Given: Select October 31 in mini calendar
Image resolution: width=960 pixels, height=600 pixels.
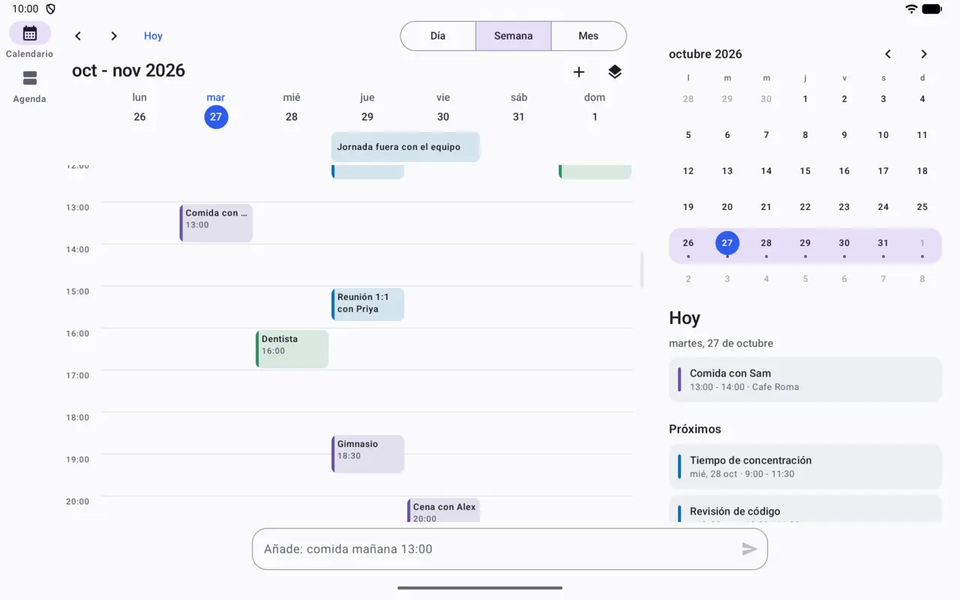Looking at the screenshot, I should (x=883, y=243).
